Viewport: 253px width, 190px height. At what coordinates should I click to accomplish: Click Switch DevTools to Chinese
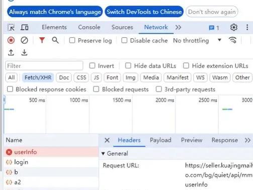[x=144, y=12]
